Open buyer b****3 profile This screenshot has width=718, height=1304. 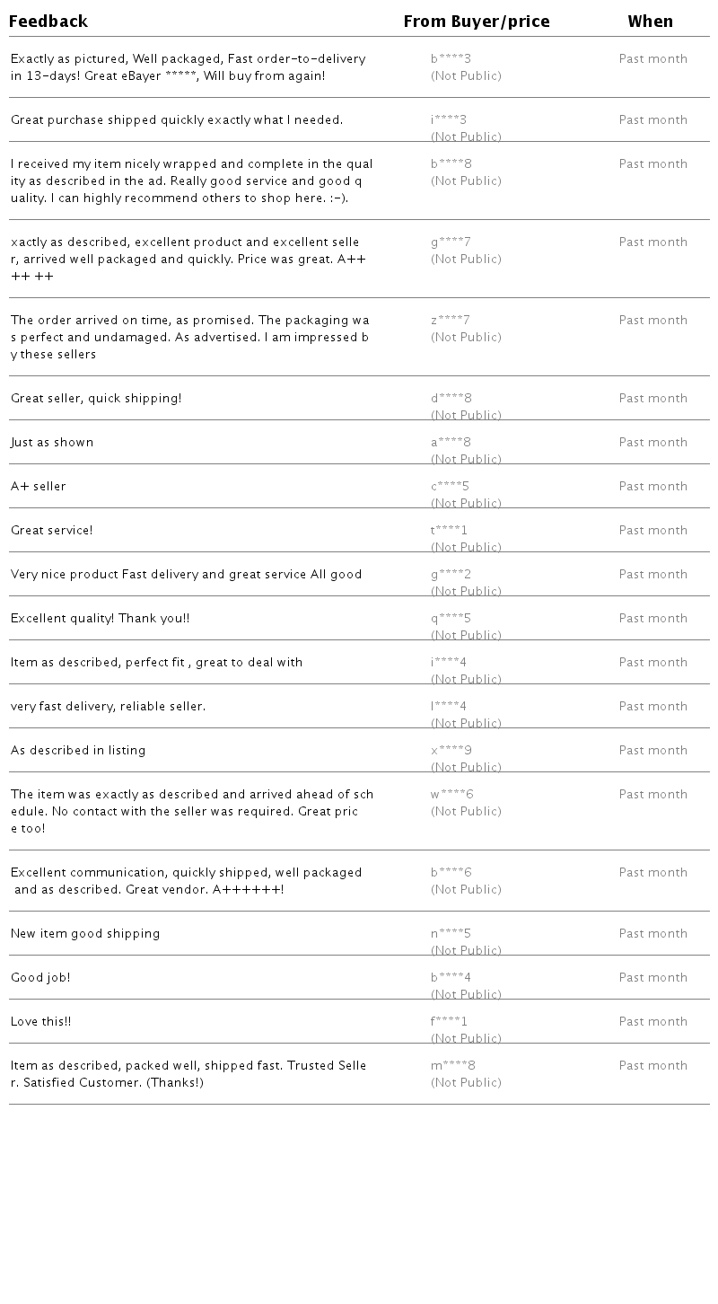click(x=451, y=59)
